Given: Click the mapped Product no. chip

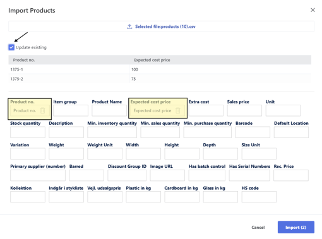Looking at the screenshot, I should (x=30, y=110).
